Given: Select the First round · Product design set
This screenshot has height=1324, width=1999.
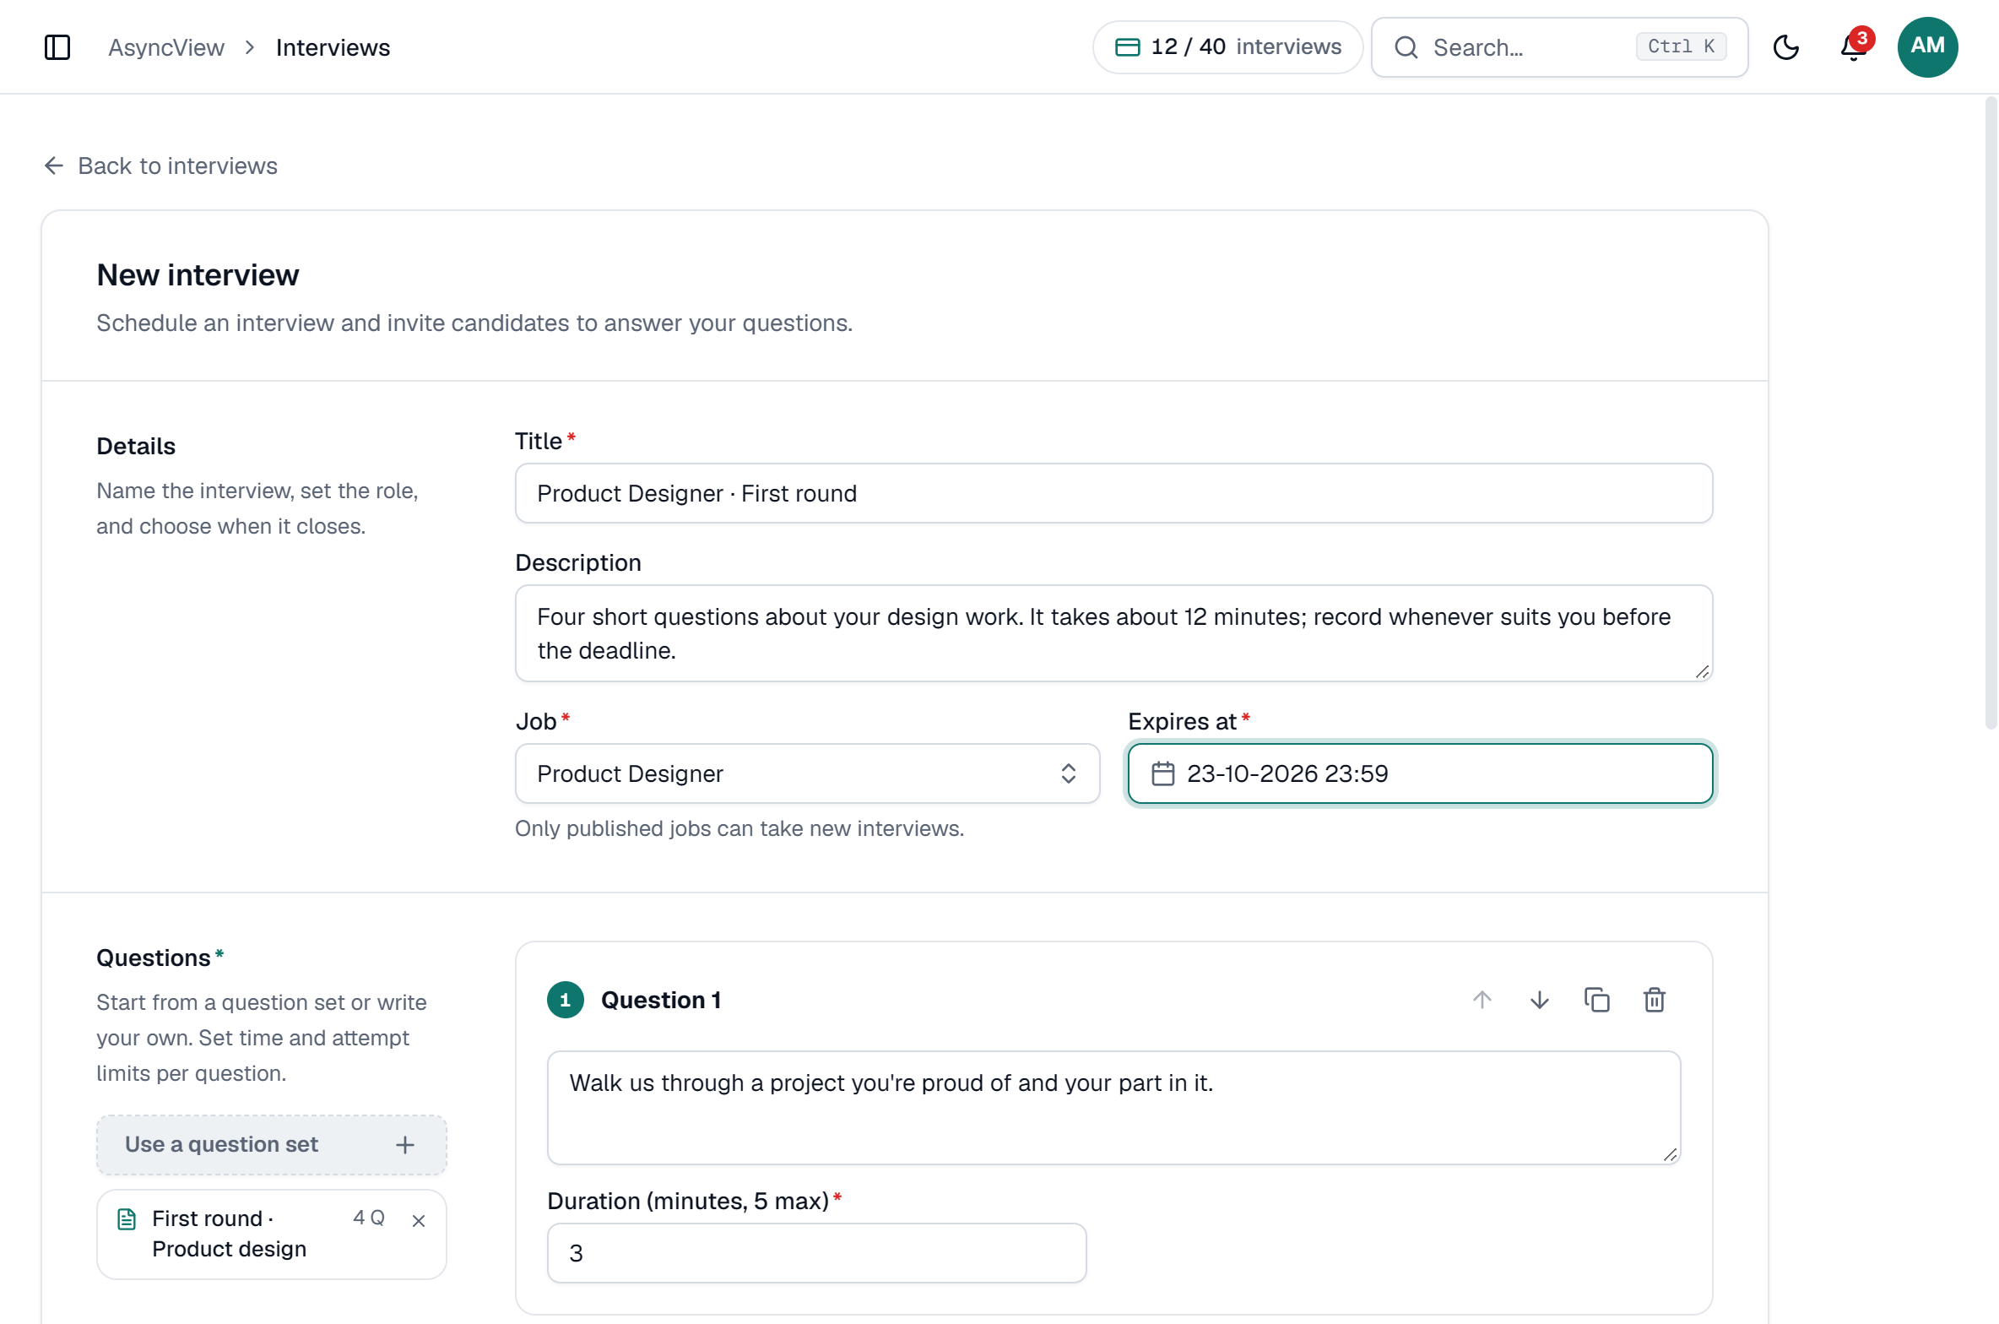Looking at the screenshot, I should (x=271, y=1234).
